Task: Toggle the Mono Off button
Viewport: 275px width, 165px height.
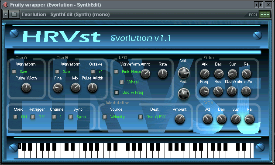Action: (x=15, y=117)
